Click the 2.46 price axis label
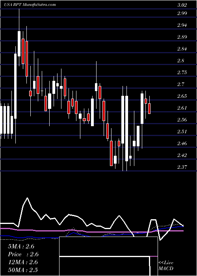 (182, 143)
